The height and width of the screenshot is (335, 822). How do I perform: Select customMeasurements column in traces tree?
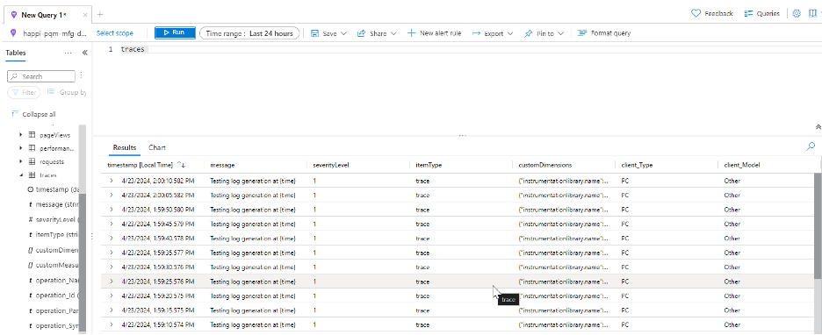pos(53,266)
